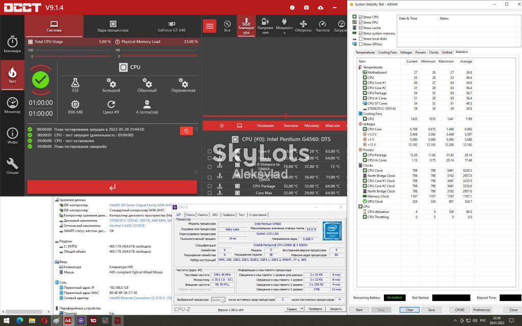Show Частота frequency sensors in OCCT

[x=322, y=26]
